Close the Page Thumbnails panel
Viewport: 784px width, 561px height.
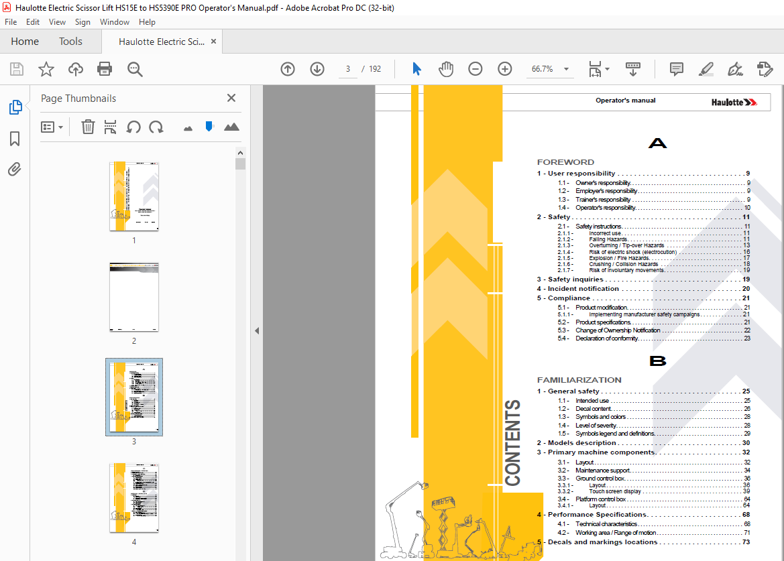231,98
